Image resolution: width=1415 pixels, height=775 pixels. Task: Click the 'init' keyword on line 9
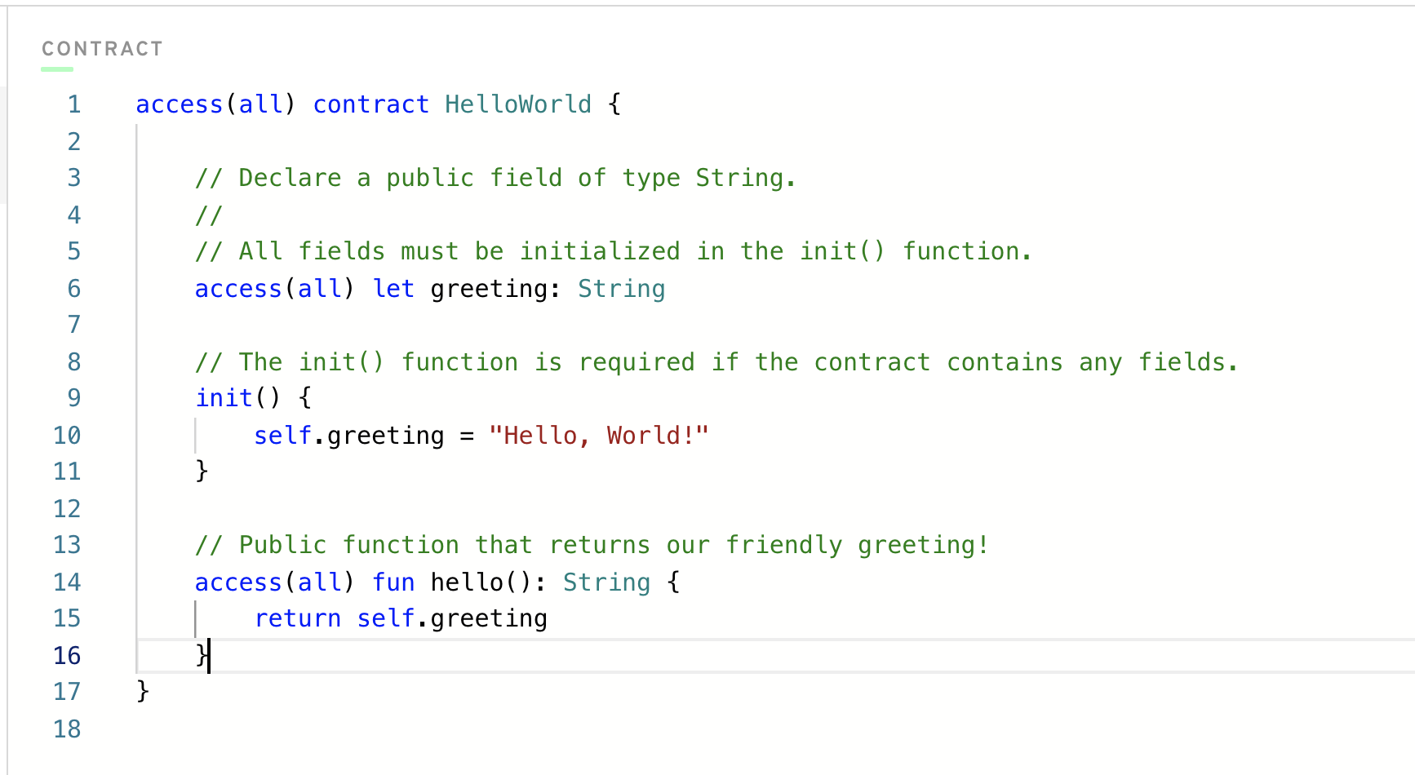(224, 398)
